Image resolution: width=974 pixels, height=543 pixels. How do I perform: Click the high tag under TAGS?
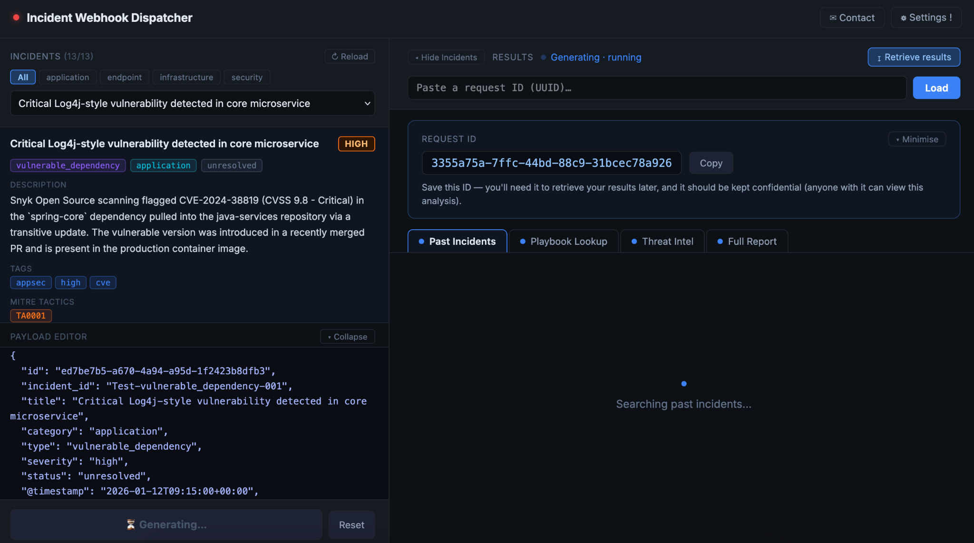70,282
